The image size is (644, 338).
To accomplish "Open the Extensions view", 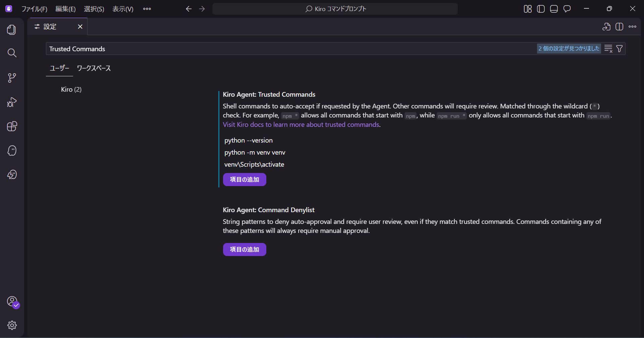I will tap(12, 126).
